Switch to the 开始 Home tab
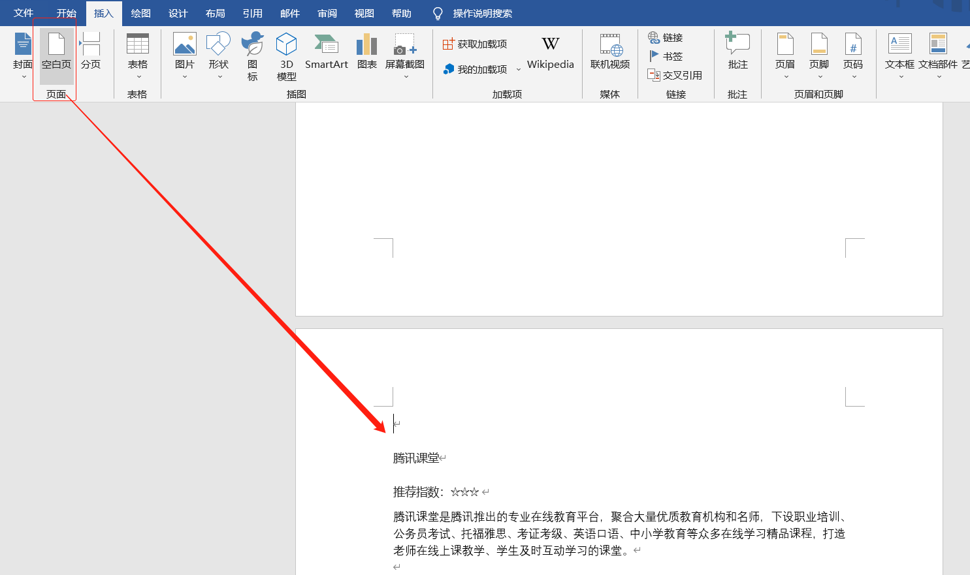Viewport: 970px width, 575px height. (x=66, y=13)
